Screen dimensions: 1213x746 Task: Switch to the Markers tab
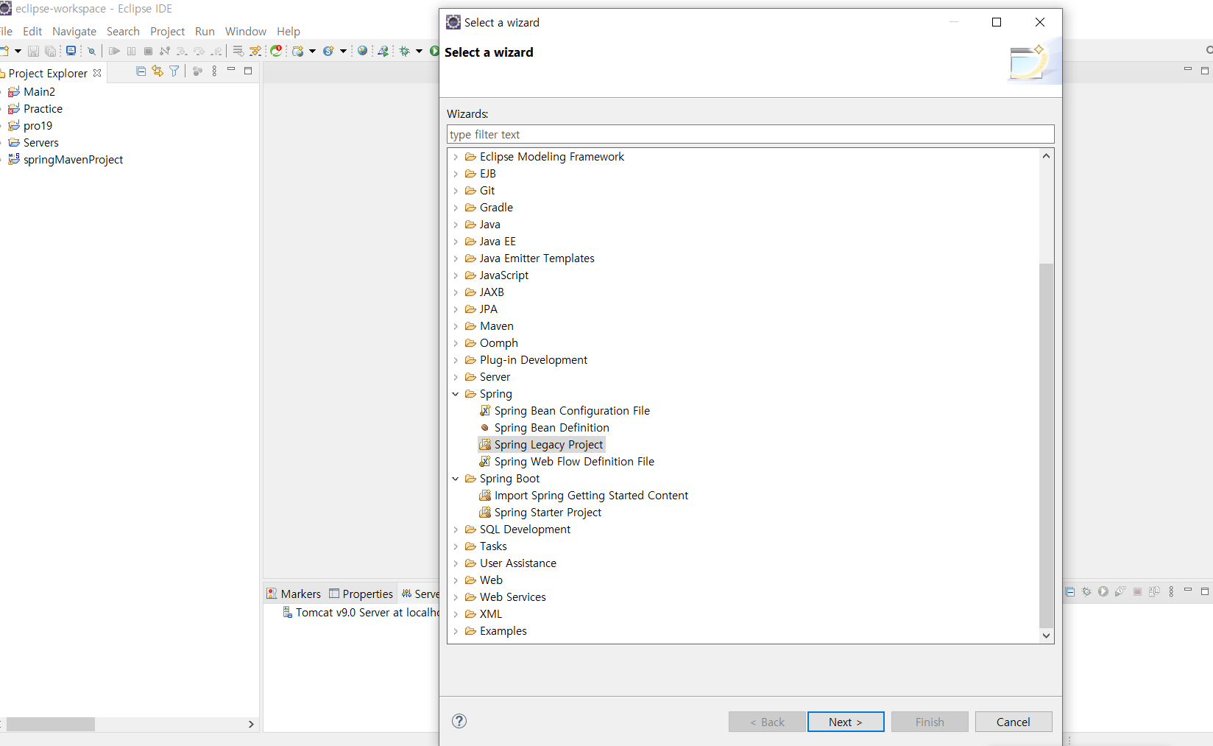pyautogui.click(x=294, y=594)
